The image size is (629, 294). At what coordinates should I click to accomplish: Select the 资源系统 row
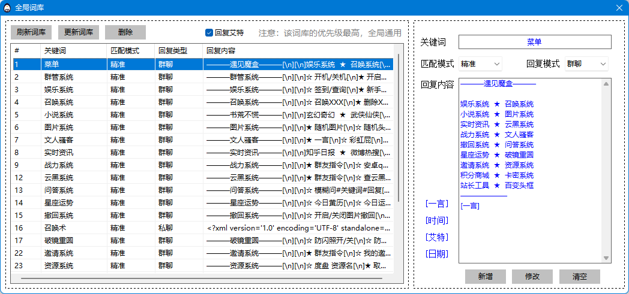tap(202, 266)
